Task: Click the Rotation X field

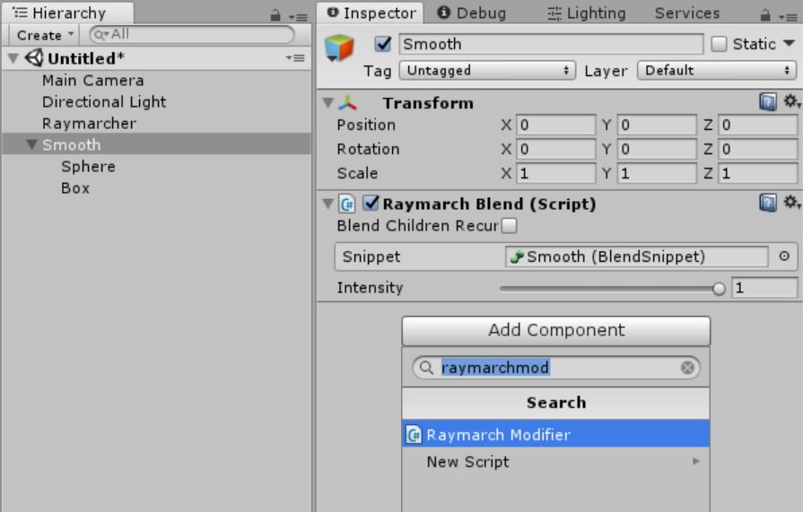Action: click(555, 149)
